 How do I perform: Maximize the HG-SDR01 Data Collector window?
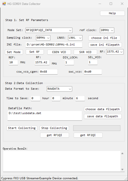click(x=111, y=4)
